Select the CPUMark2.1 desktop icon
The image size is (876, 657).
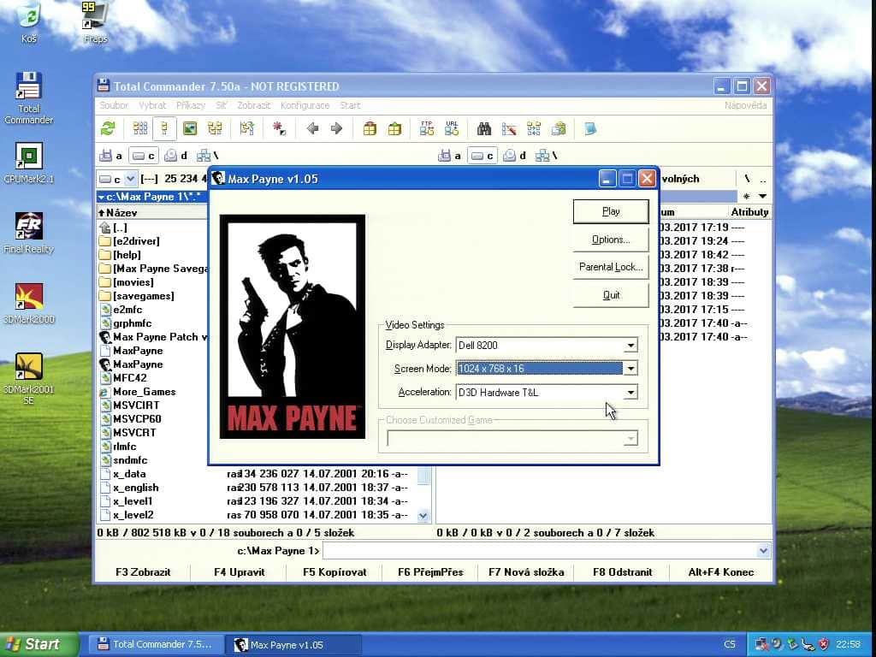point(29,163)
